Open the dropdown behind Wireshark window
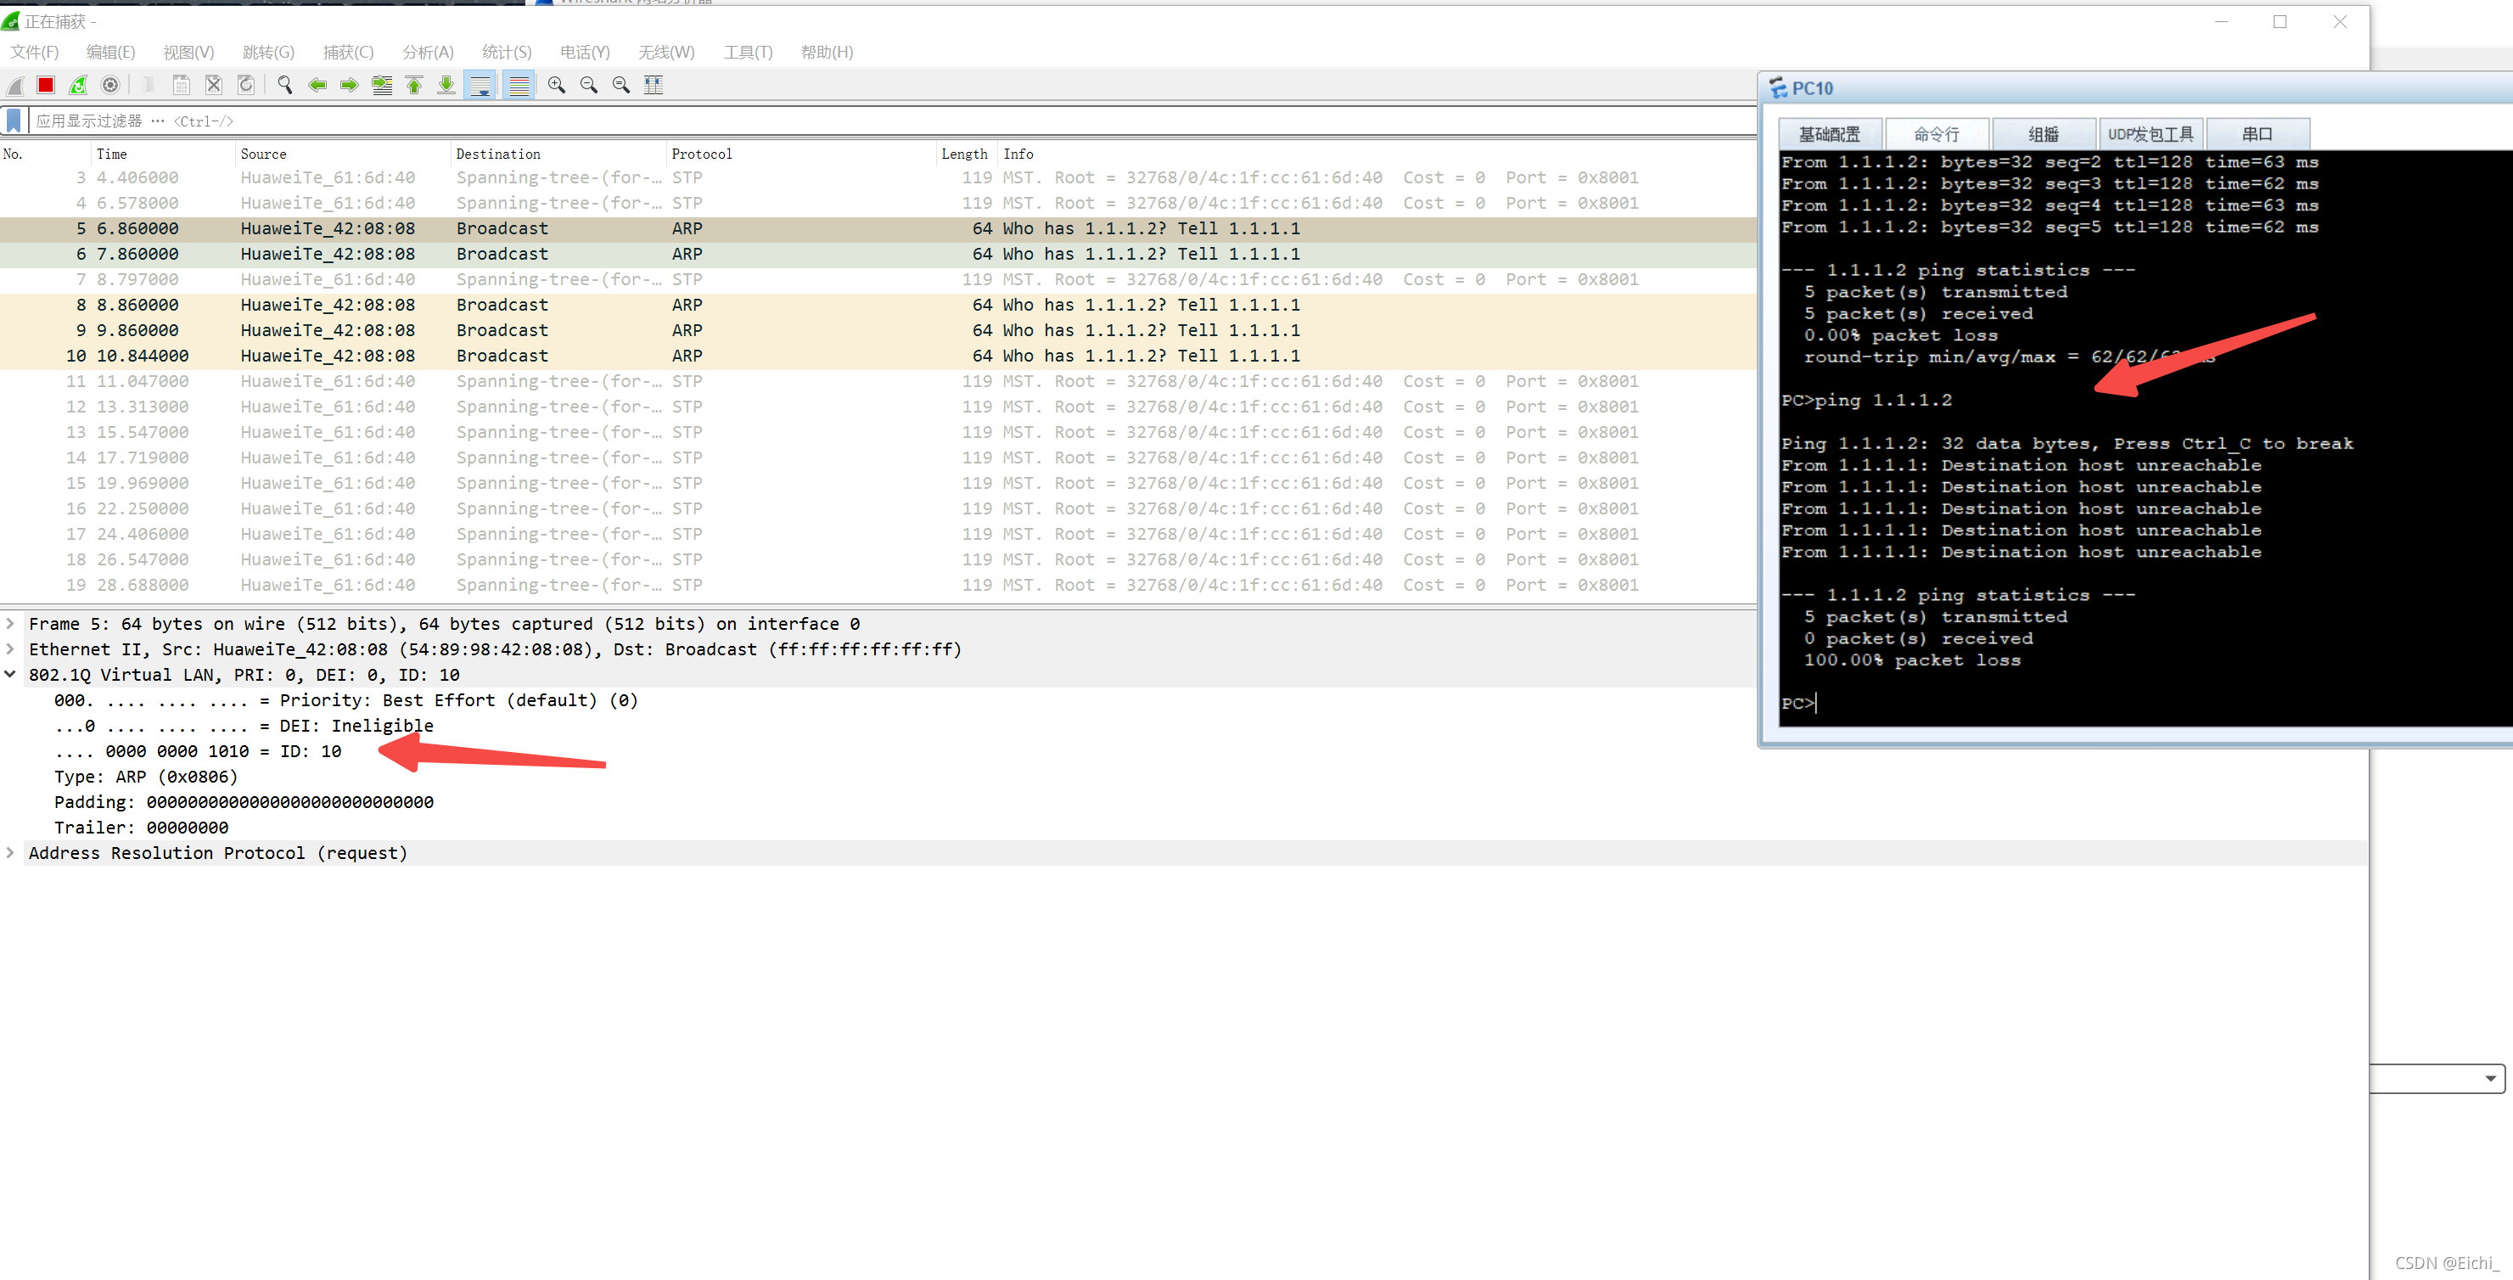Image resolution: width=2513 pixels, height=1280 pixels. 2491,1078
